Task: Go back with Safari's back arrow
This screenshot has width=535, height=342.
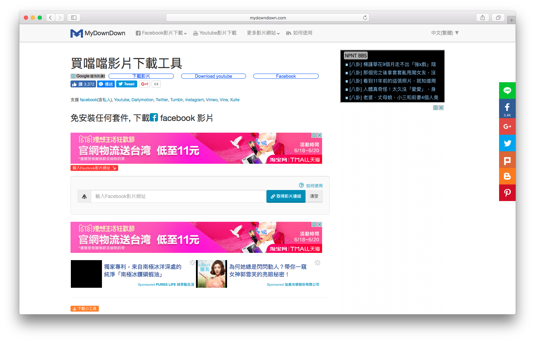Action: point(50,18)
